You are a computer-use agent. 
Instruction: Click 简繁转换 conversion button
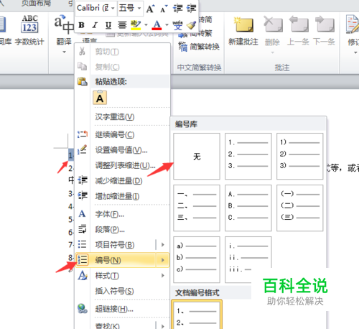tap(199, 47)
